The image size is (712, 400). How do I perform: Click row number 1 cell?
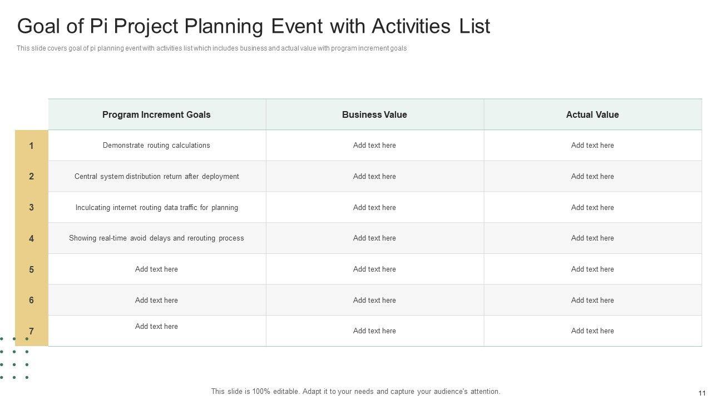pyautogui.click(x=32, y=146)
